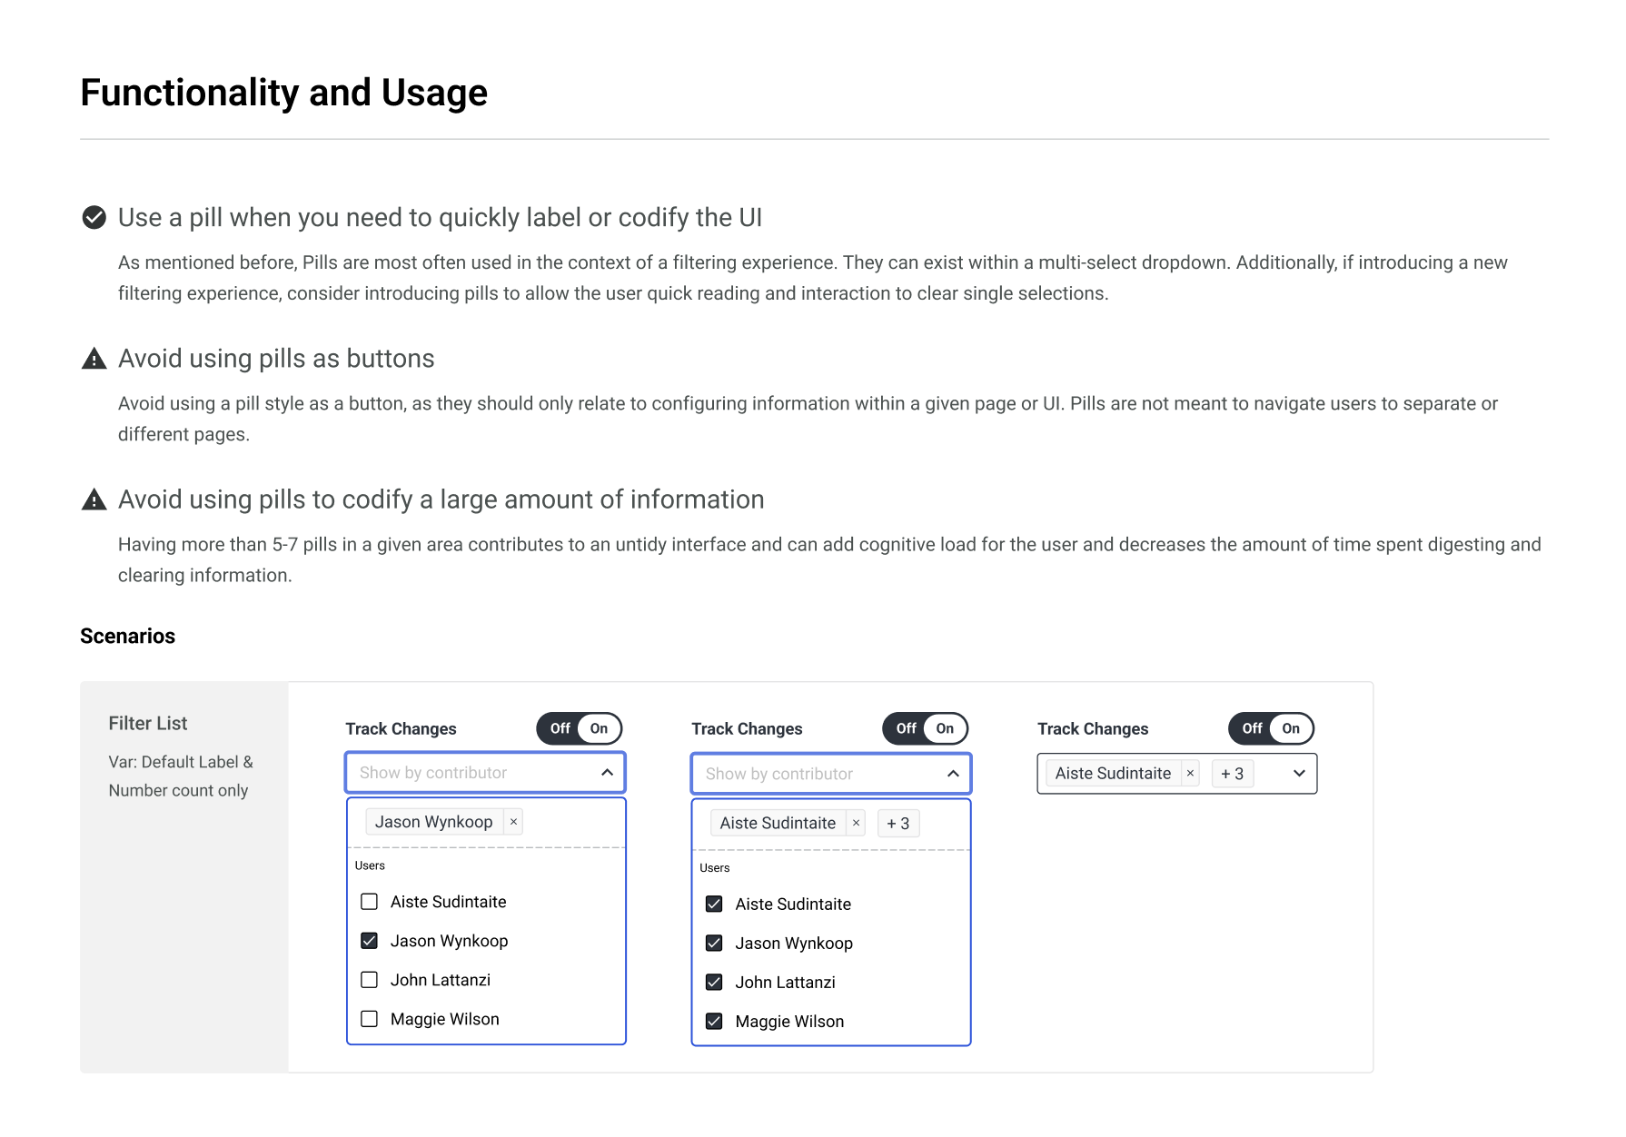Uncheck Maggie Wilson in the middle list

[x=715, y=1022]
